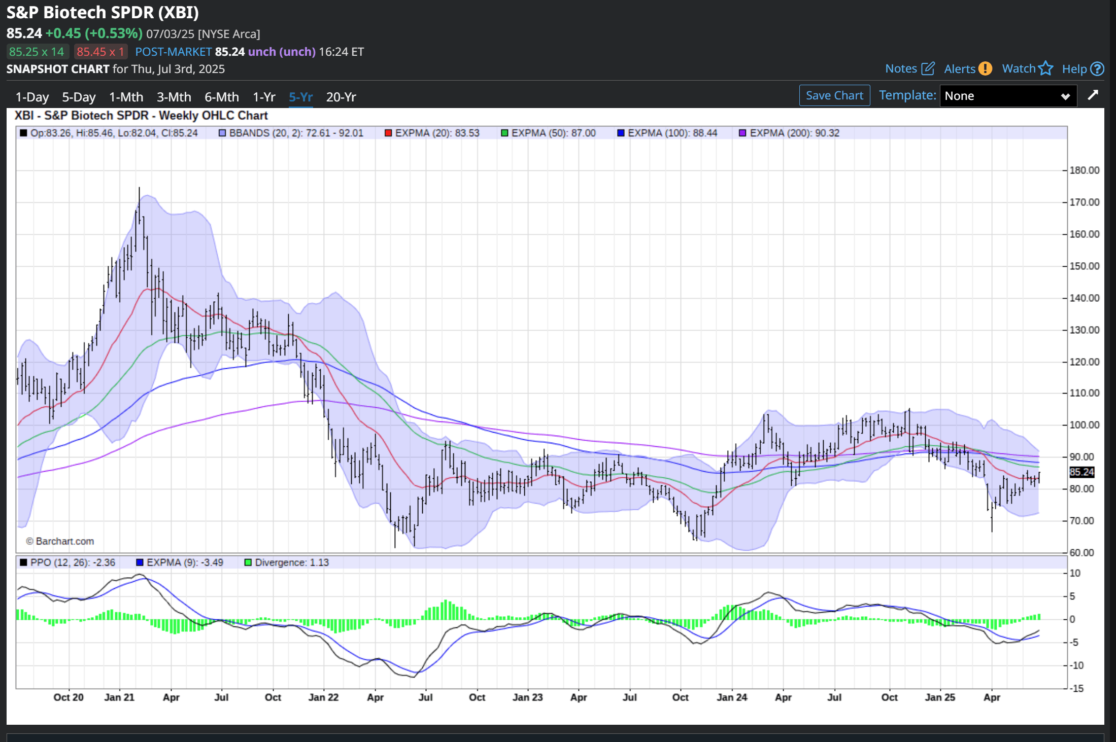Open the Template dropdown showing None
The height and width of the screenshot is (742, 1116).
(x=1008, y=95)
